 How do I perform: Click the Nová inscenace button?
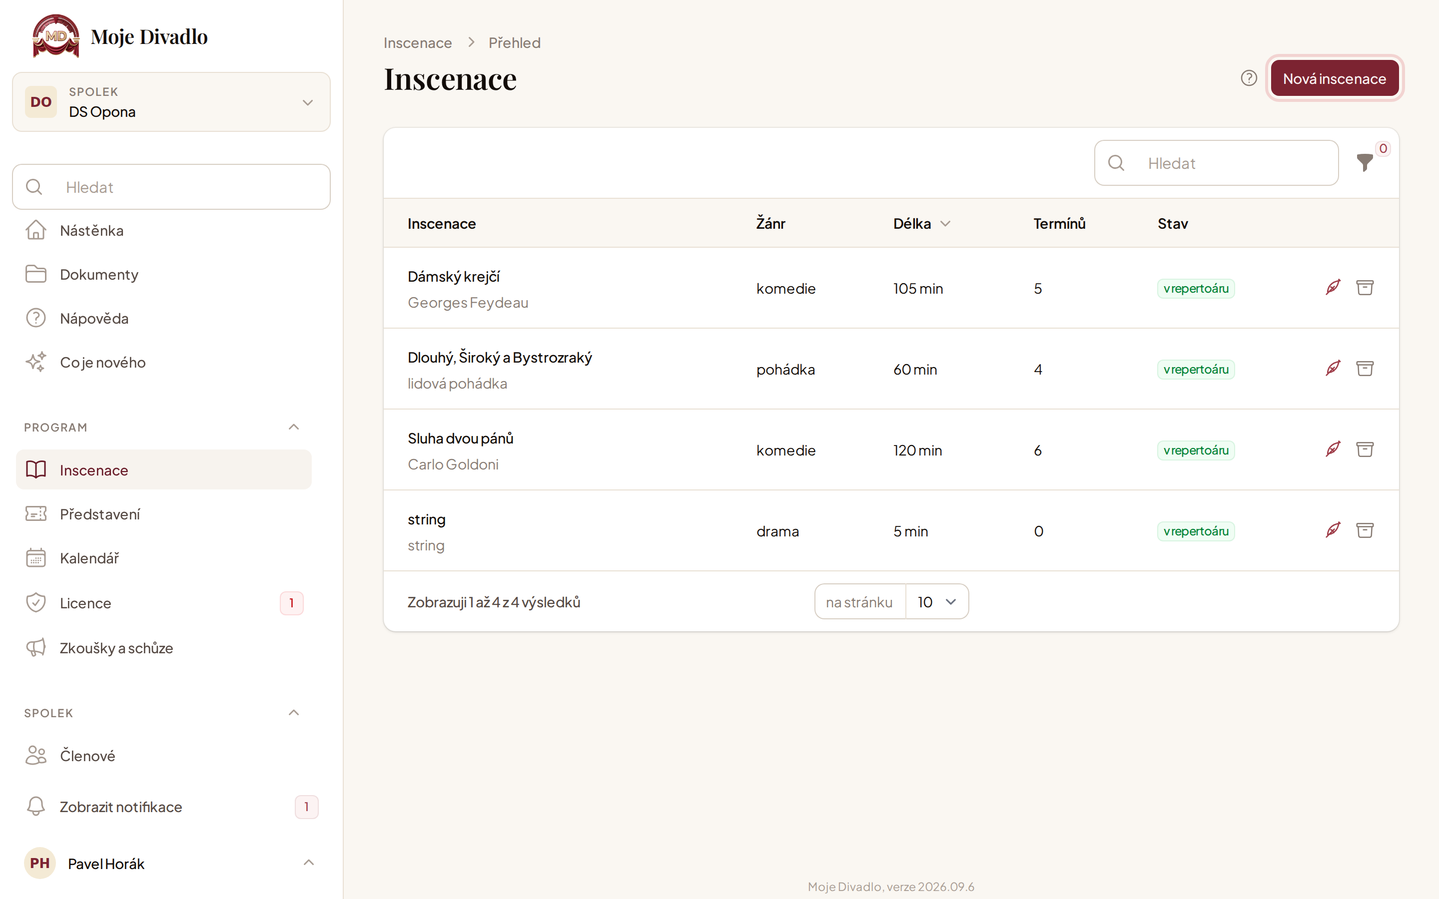[1335, 78]
